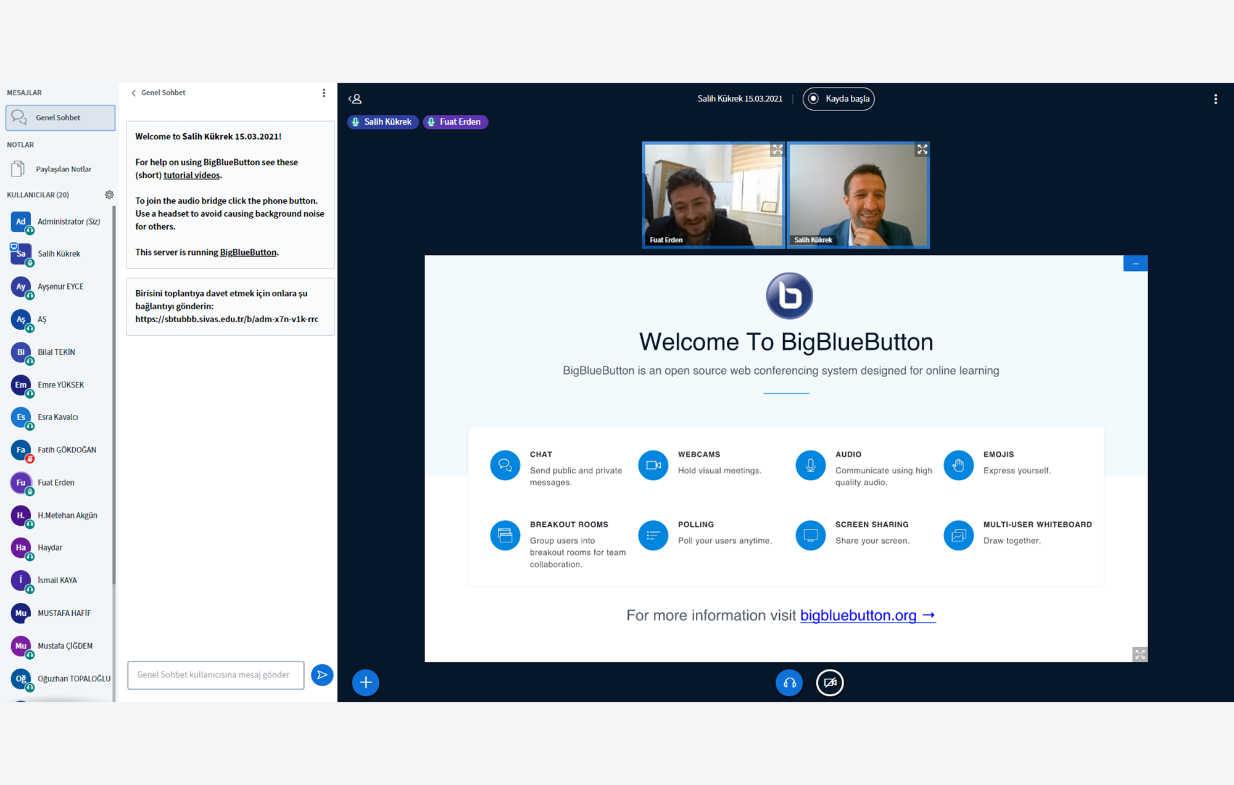Click the Emojis hand feature icon
1234x785 pixels.
click(x=958, y=465)
